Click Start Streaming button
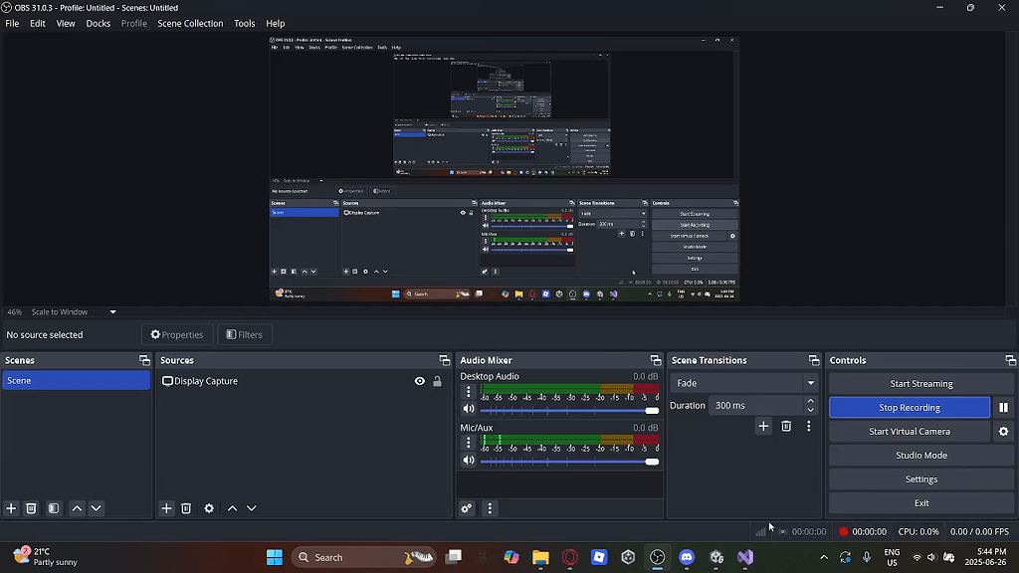 [x=920, y=384]
